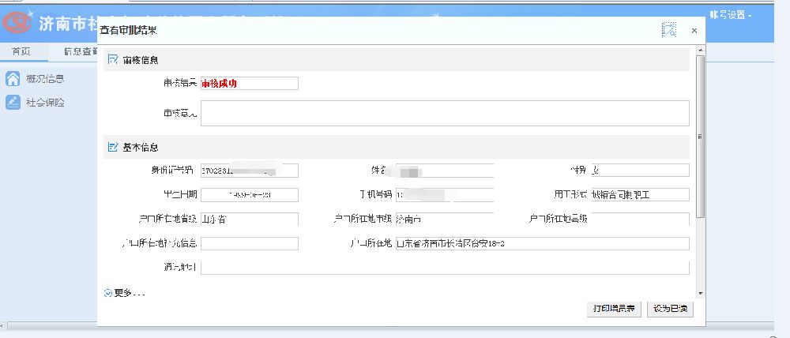Viewport: 790px width, 338px height.
Task: Click the 姓名 field
Action: 444,171
